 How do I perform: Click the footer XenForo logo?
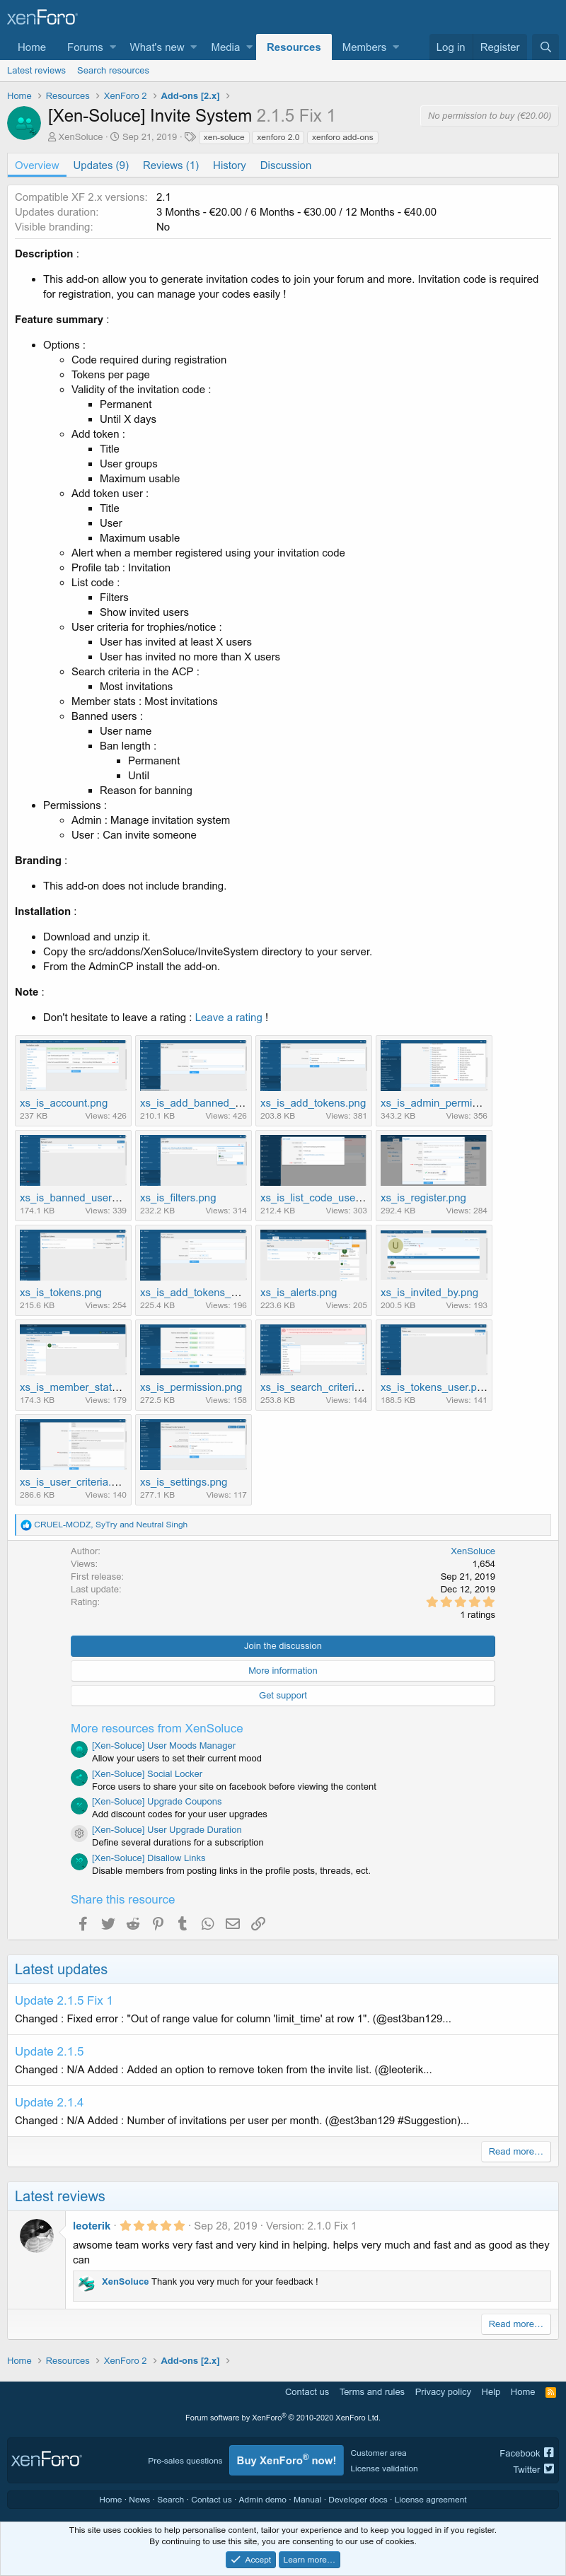click(x=46, y=2460)
